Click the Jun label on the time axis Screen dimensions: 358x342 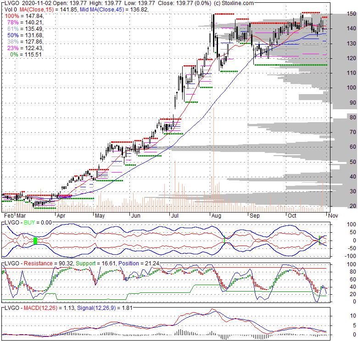click(135, 216)
